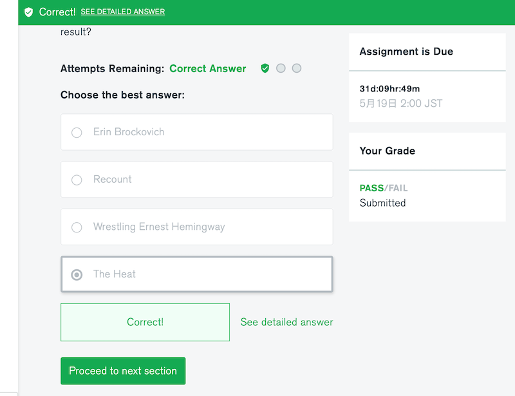Open SEE DETAILED ANSWER link in banner
Viewport: 515px width, 396px height.
coord(123,12)
